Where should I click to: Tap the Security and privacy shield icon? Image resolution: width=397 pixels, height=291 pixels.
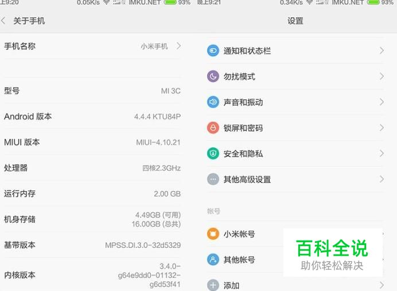pos(213,153)
